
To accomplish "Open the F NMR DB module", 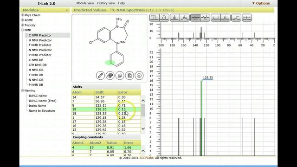I will [x=36, y=75].
